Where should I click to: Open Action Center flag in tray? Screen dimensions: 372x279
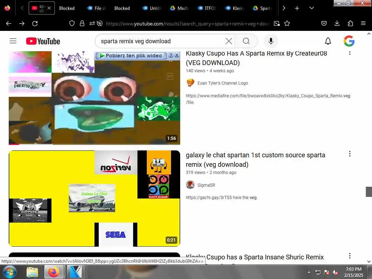(x=327, y=272)
